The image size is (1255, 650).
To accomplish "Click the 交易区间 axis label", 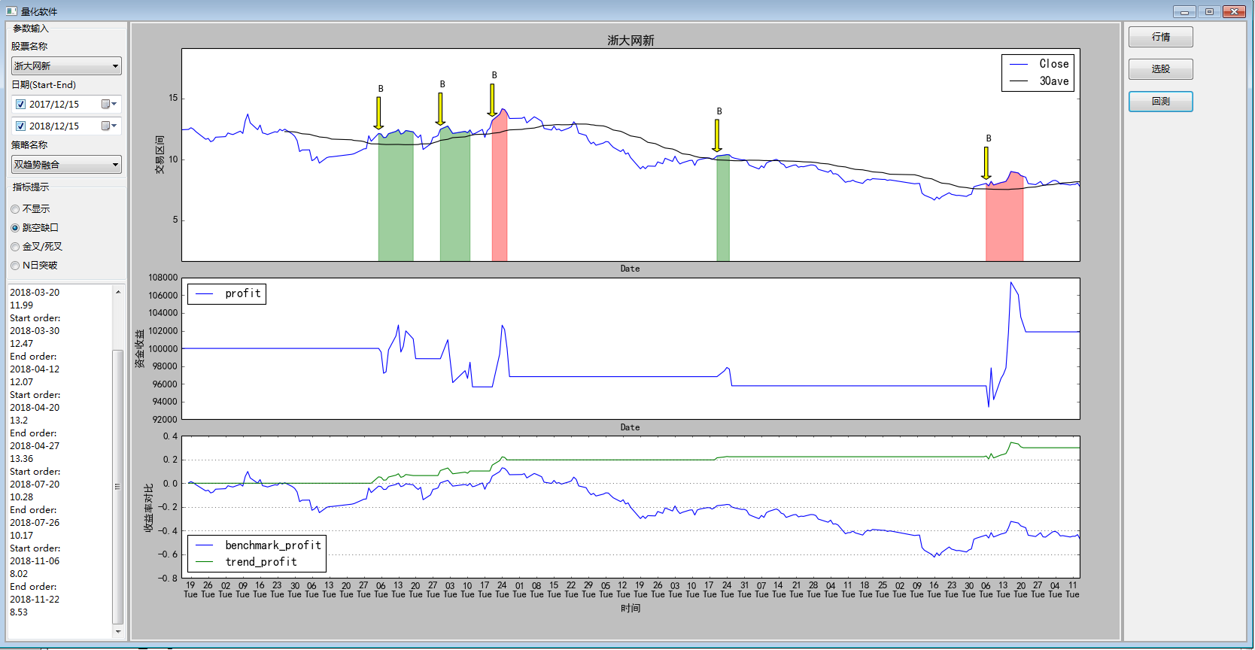I will (160, 155).
